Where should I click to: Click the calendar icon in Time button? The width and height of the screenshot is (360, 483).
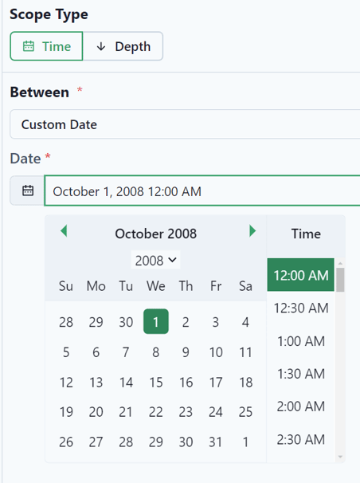(x=29, y=46)
